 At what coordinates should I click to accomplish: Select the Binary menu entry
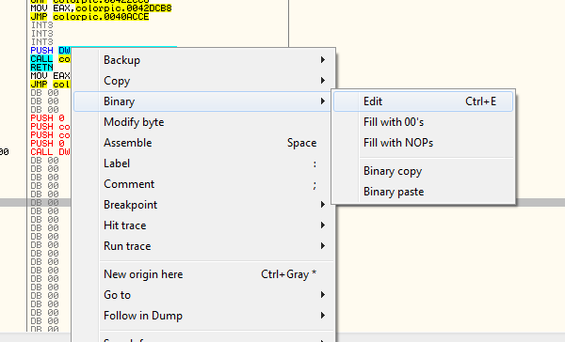coord(203,101)
